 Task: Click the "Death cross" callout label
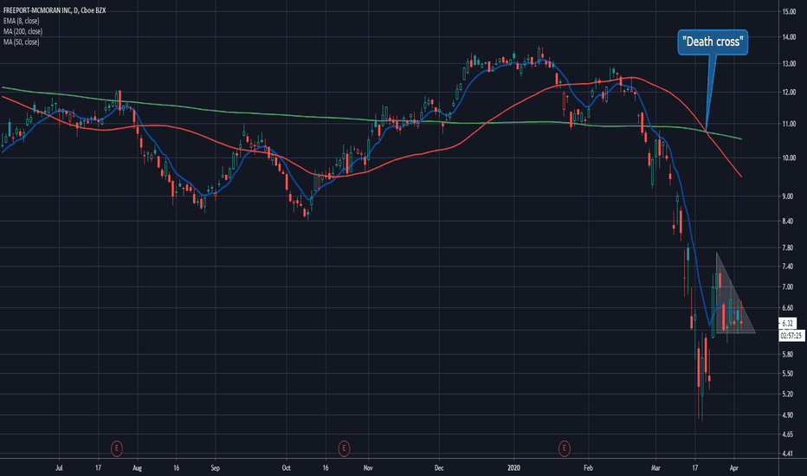(713, 42)
